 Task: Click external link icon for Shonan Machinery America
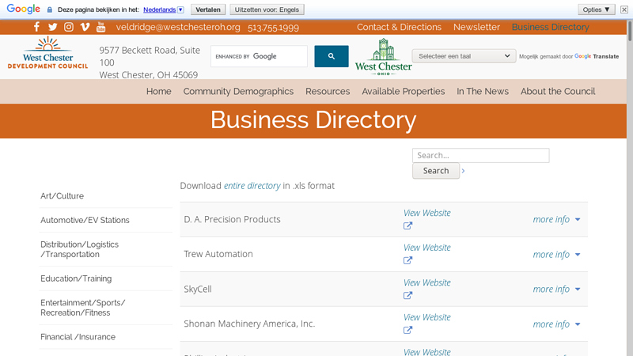click(x=407, y=330)
